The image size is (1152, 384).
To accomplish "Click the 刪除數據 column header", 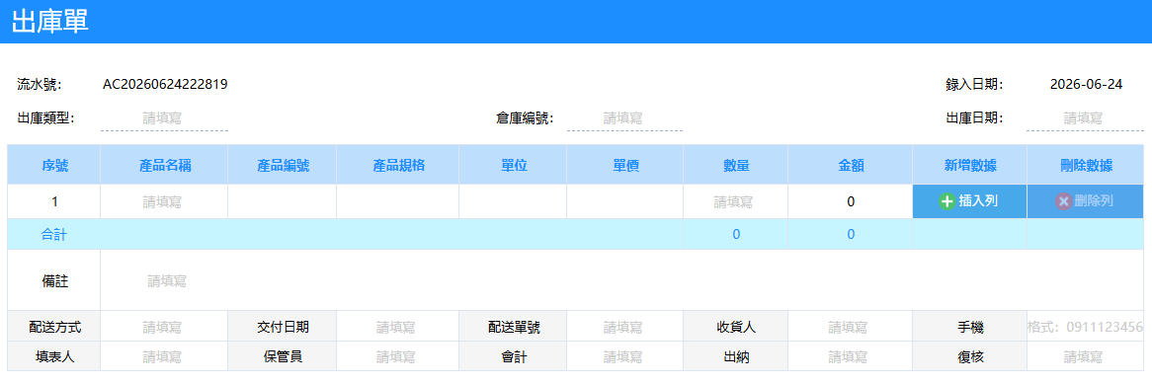I will click(1085, 165).
